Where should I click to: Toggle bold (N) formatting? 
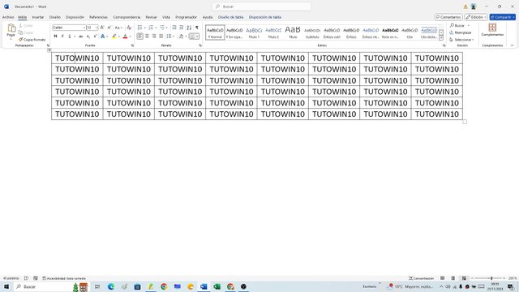coord(55,36)
